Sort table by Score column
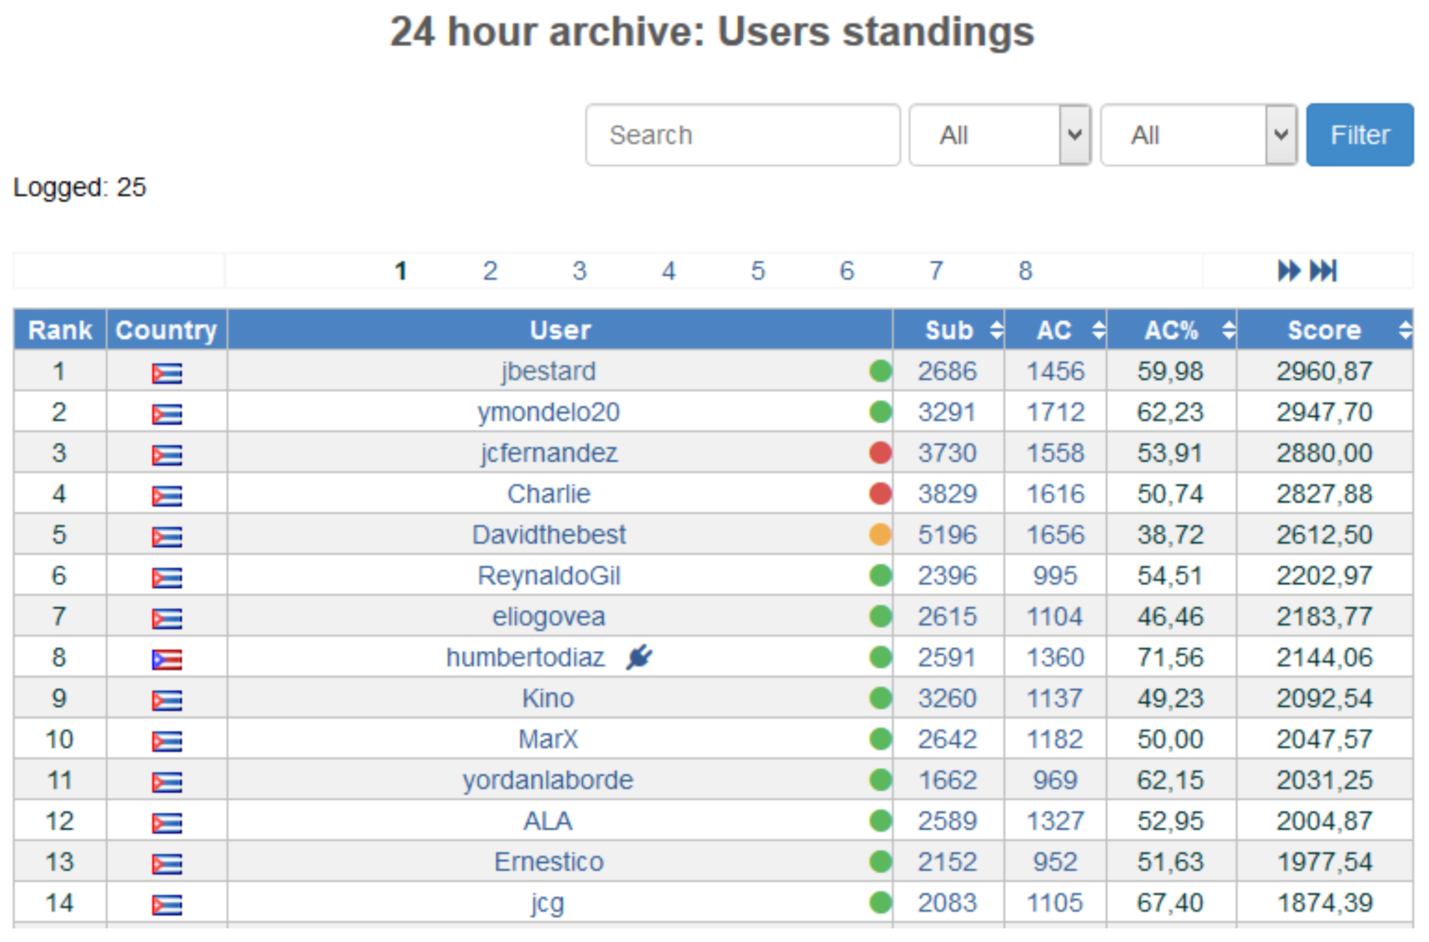Viewport: 1429px width, 942px height. 1404,330
